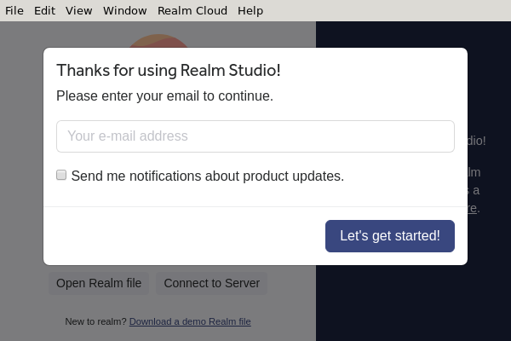Open Download a demo Realm file link
The width and height of the screenshot is (511, 341).
point(190,321)
